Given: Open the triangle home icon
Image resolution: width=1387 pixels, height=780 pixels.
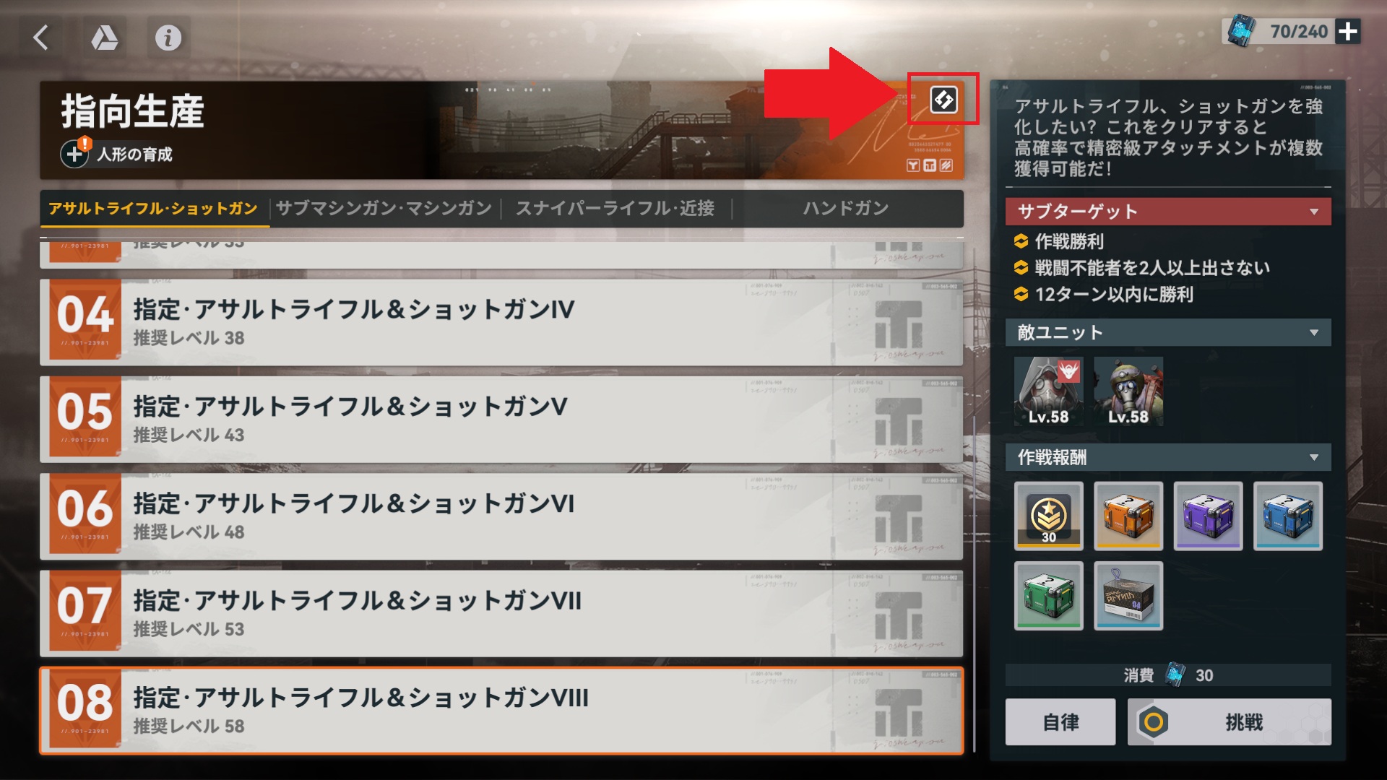Looking at the screenshot, I should pyautogui.click(x=105, y=38).
